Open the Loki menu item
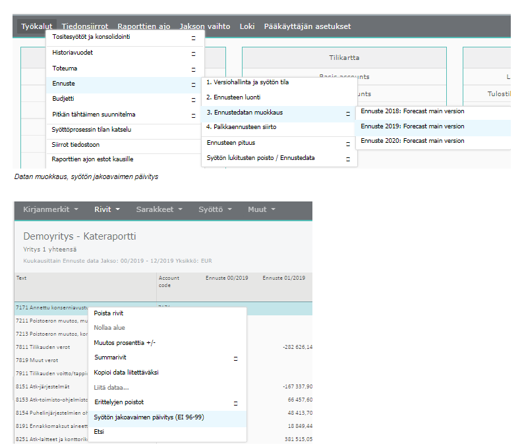The width and height of the screenshot is (522, 447). tap(247, 26)
